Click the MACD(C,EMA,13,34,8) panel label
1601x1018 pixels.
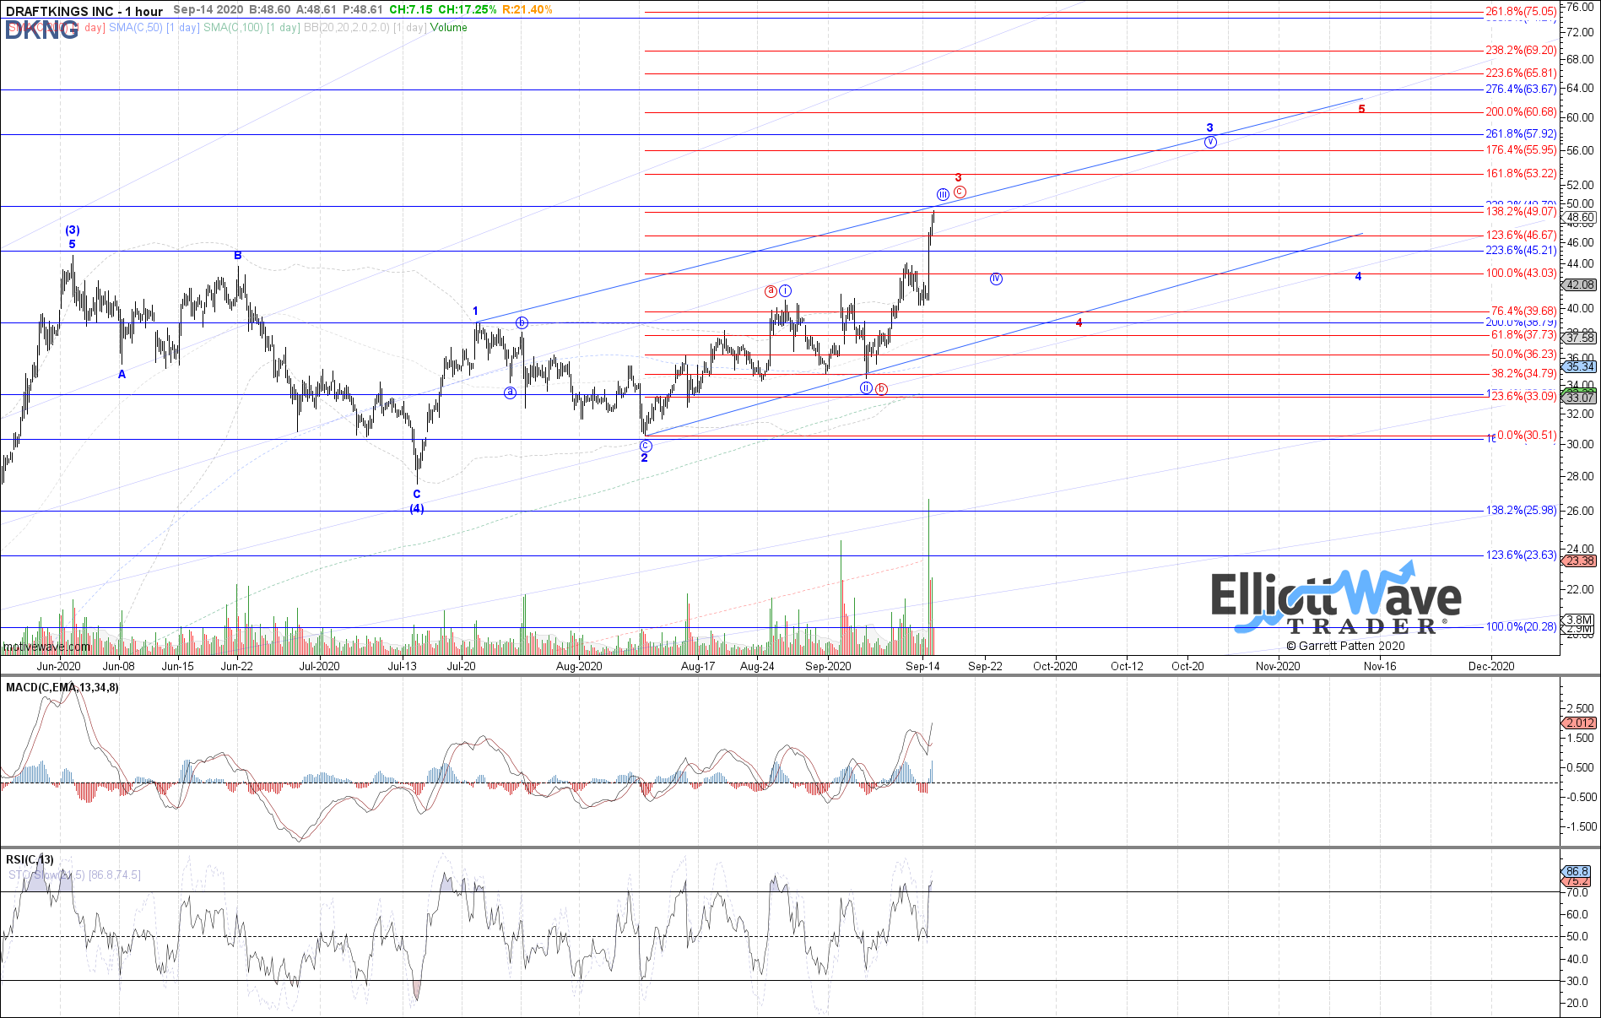point(62,688)
